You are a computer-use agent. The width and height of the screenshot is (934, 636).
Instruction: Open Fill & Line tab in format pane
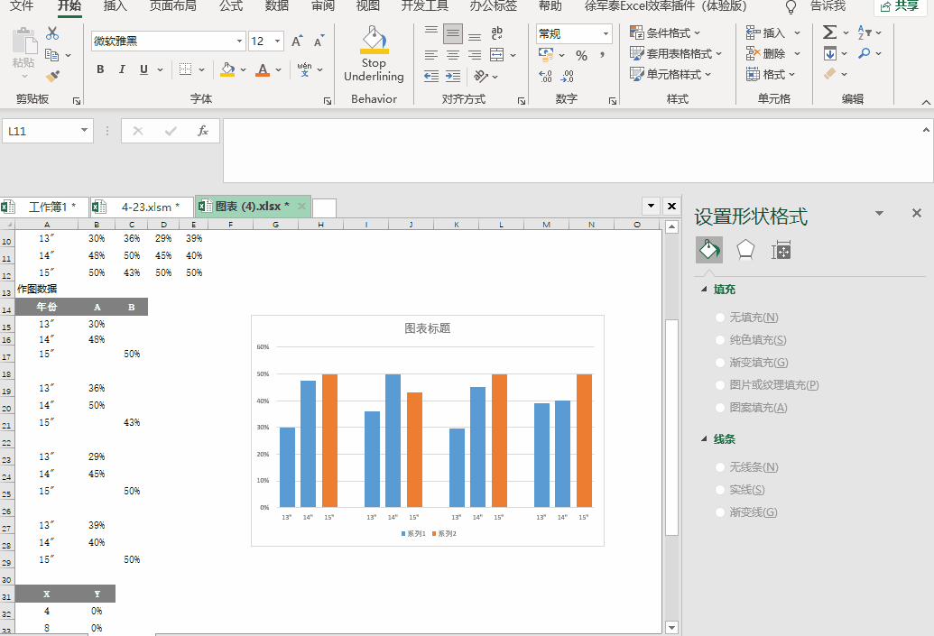708,250
